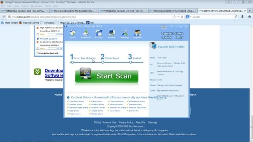The height and width of the screenshot is (142, 253).
Task: Click the gray button in utility title bar
Action: point(164,27)
